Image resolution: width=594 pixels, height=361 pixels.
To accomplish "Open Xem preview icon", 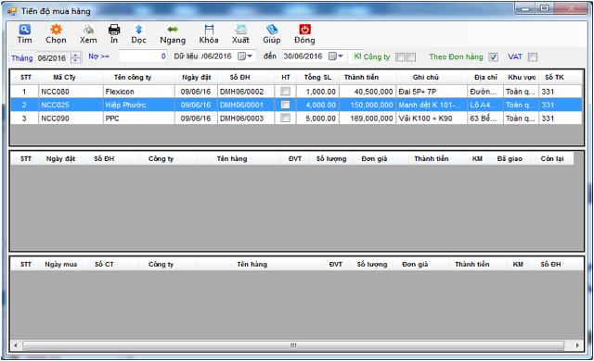I will tap(88, 29).
